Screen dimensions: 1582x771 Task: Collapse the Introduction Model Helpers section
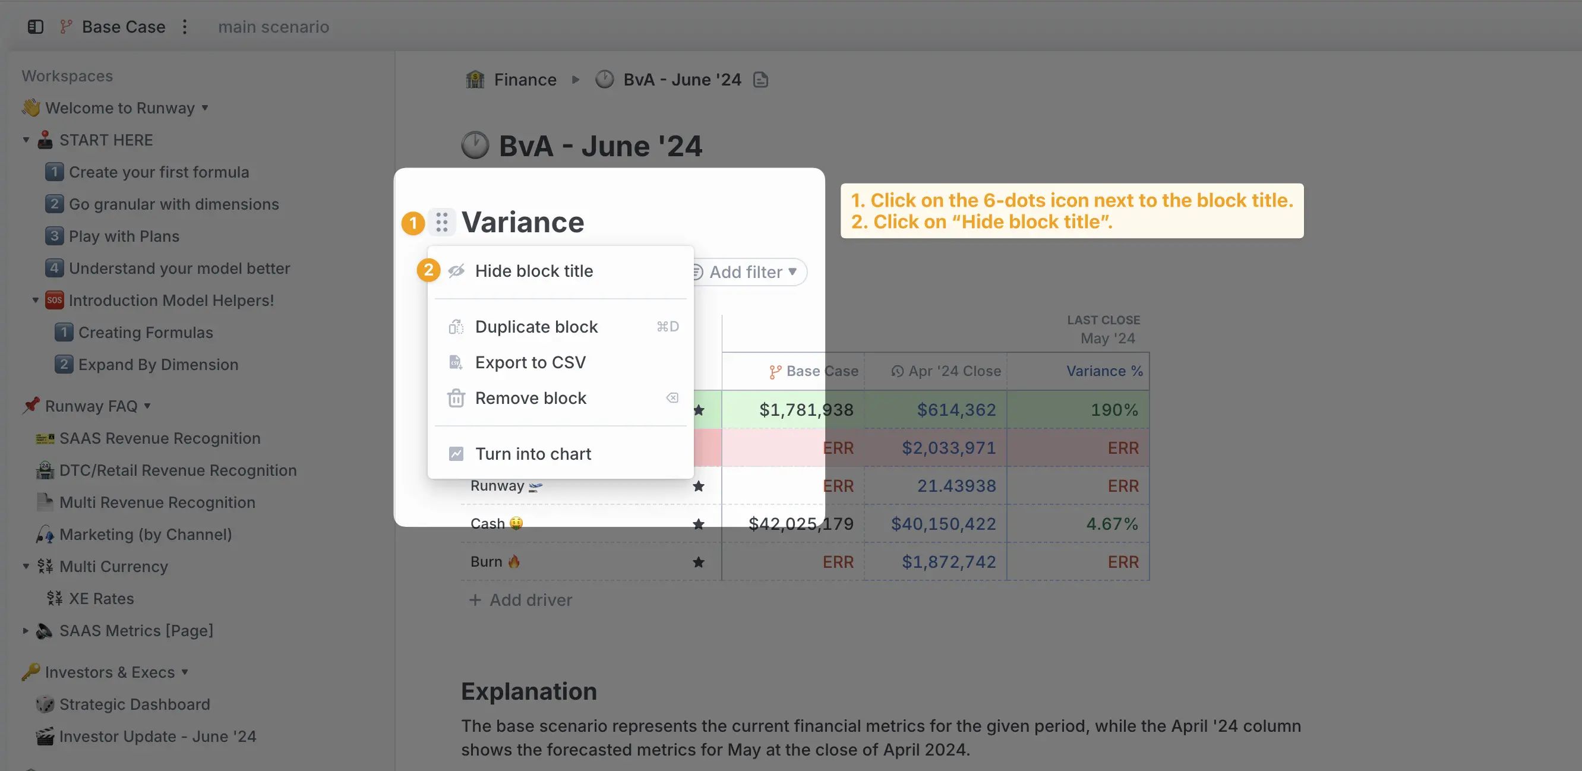coord(35,300)
